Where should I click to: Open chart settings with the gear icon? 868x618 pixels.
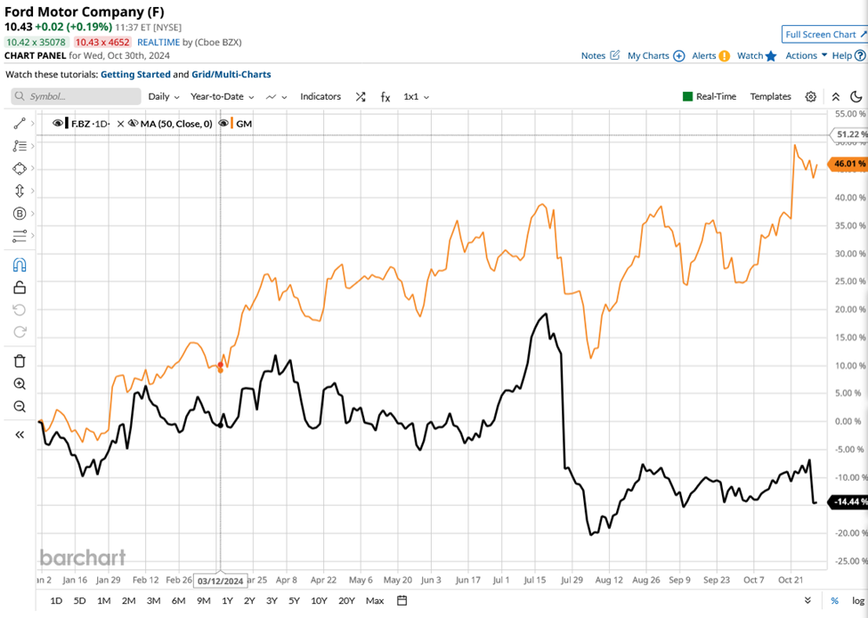point(809,96)
